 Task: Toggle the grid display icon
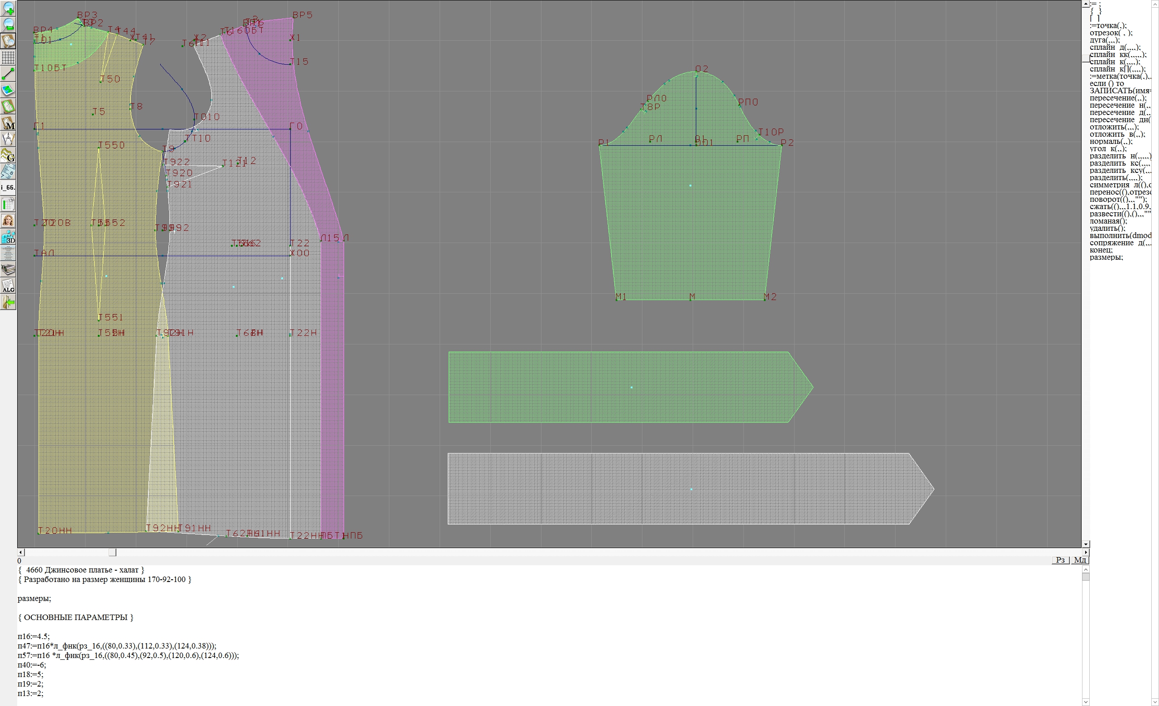(8, 57)
